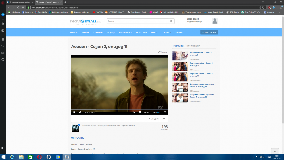This screenshot has width=284, height=160.
Task: Open 'Неизвестният - Сезон 1, епизод 8' thumbnail
Action: pyautogui.click(x=180, y=56)
